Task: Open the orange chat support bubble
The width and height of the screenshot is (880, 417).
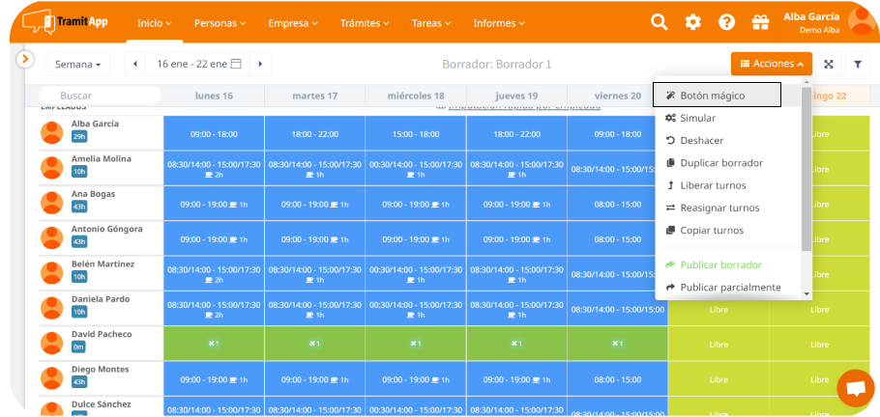Action: [x=855, y=388]
